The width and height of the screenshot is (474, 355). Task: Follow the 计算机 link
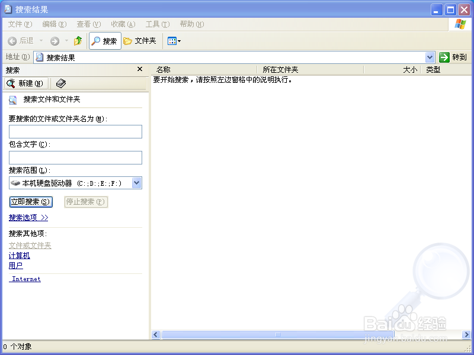pyautogui.click(x=19, y=256)
